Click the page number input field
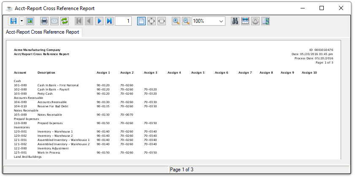Screen dimensions: 355x178 [123, 21]
